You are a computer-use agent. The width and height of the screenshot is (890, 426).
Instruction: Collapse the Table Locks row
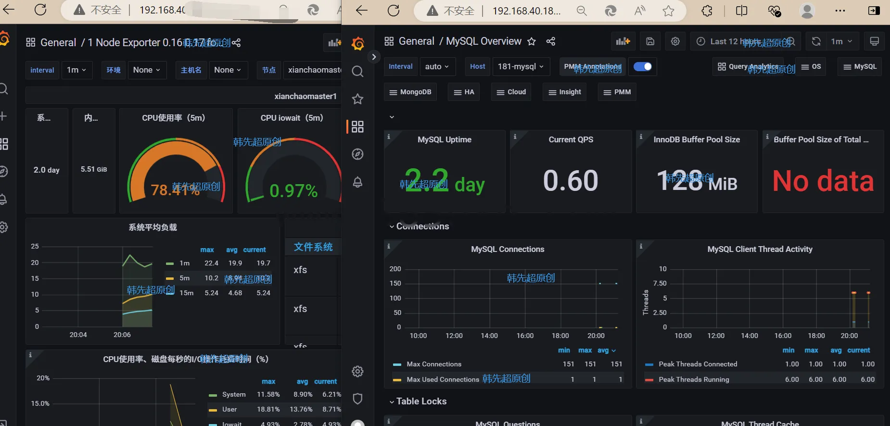[418, 401]
